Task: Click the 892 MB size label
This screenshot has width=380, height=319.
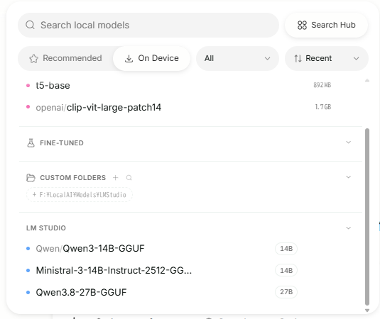Action: (322, 85)
